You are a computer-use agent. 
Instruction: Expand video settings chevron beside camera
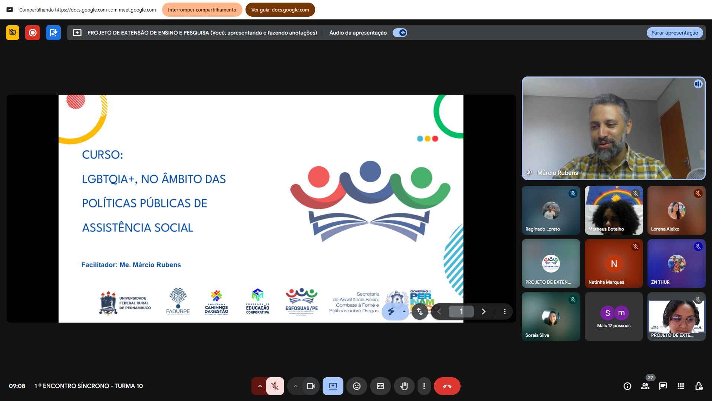click(296, 386)
